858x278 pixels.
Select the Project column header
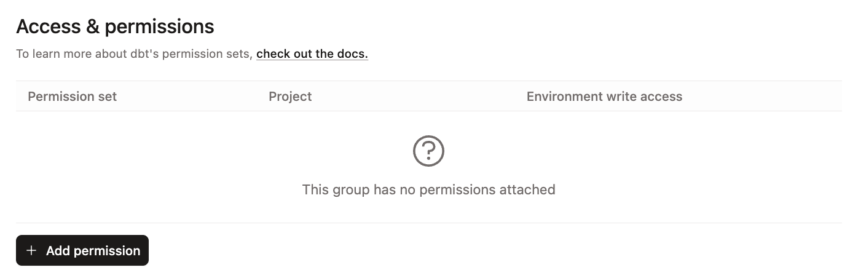click(x=290, y=97)
